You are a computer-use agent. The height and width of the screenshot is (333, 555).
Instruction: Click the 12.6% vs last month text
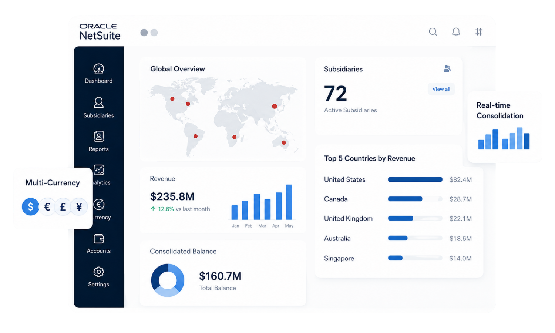tap(184, 209)
